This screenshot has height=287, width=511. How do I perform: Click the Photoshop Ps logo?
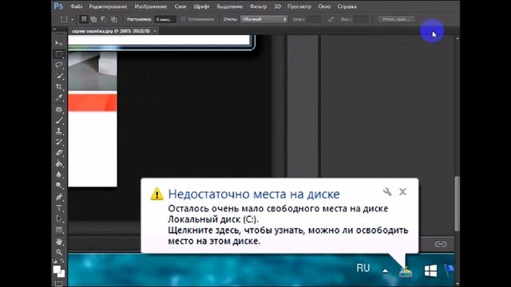[58, 6]
